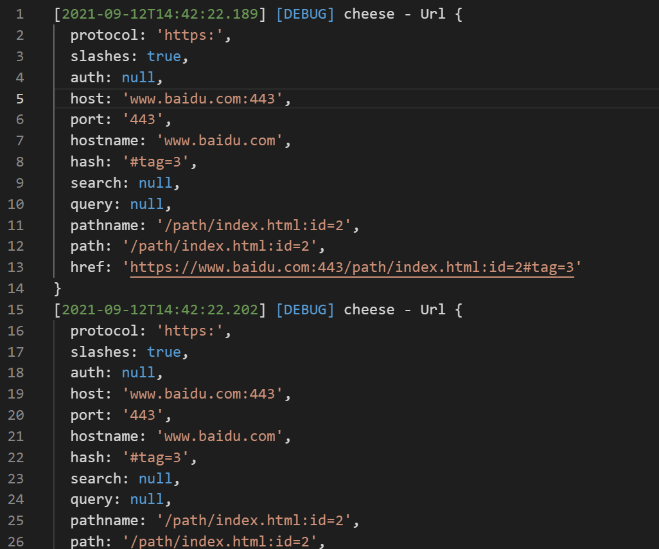Click 'cheese' on line 15

pos(369,310)
